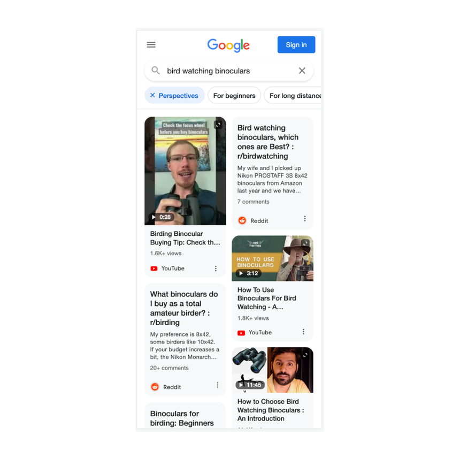The image size is (460, 460).
Task: Expand the How To Use Binoculars video
Action: pyautogui.click(x=305, y=243)
